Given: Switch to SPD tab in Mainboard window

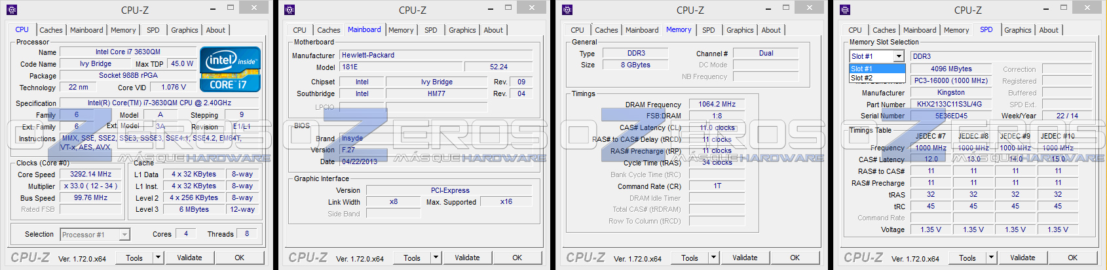Looking at the screenshot, I should (x=430, y=30).
